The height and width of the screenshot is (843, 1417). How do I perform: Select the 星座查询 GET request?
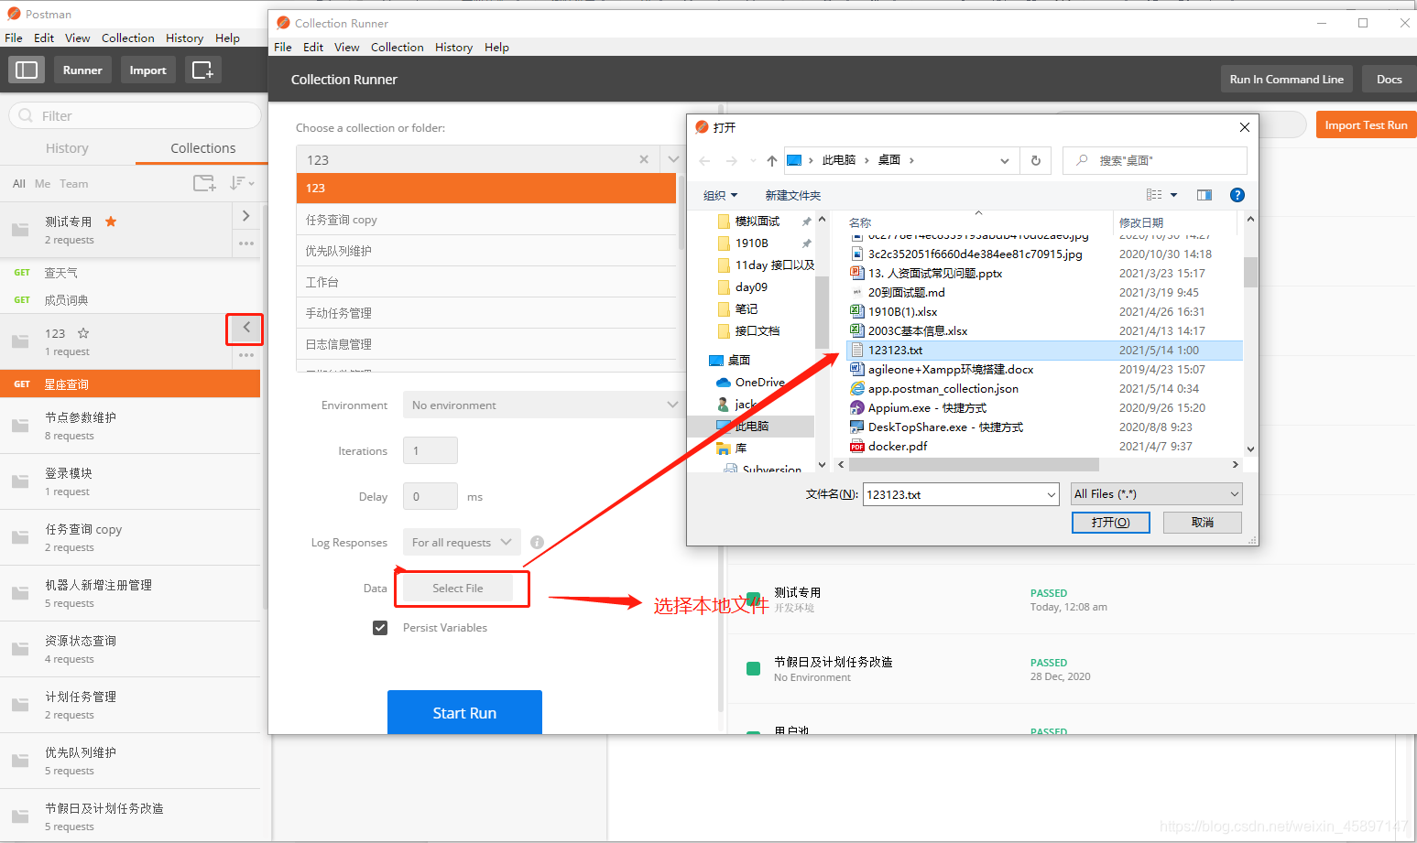point(131,384)
